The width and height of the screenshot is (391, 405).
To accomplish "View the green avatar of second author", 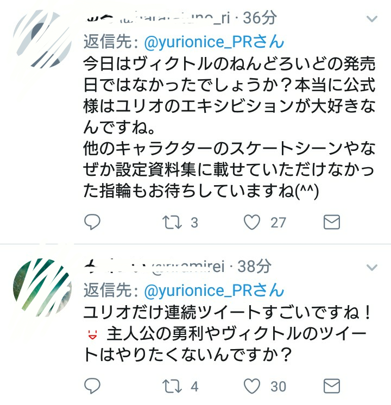I will tap(42, 288).
